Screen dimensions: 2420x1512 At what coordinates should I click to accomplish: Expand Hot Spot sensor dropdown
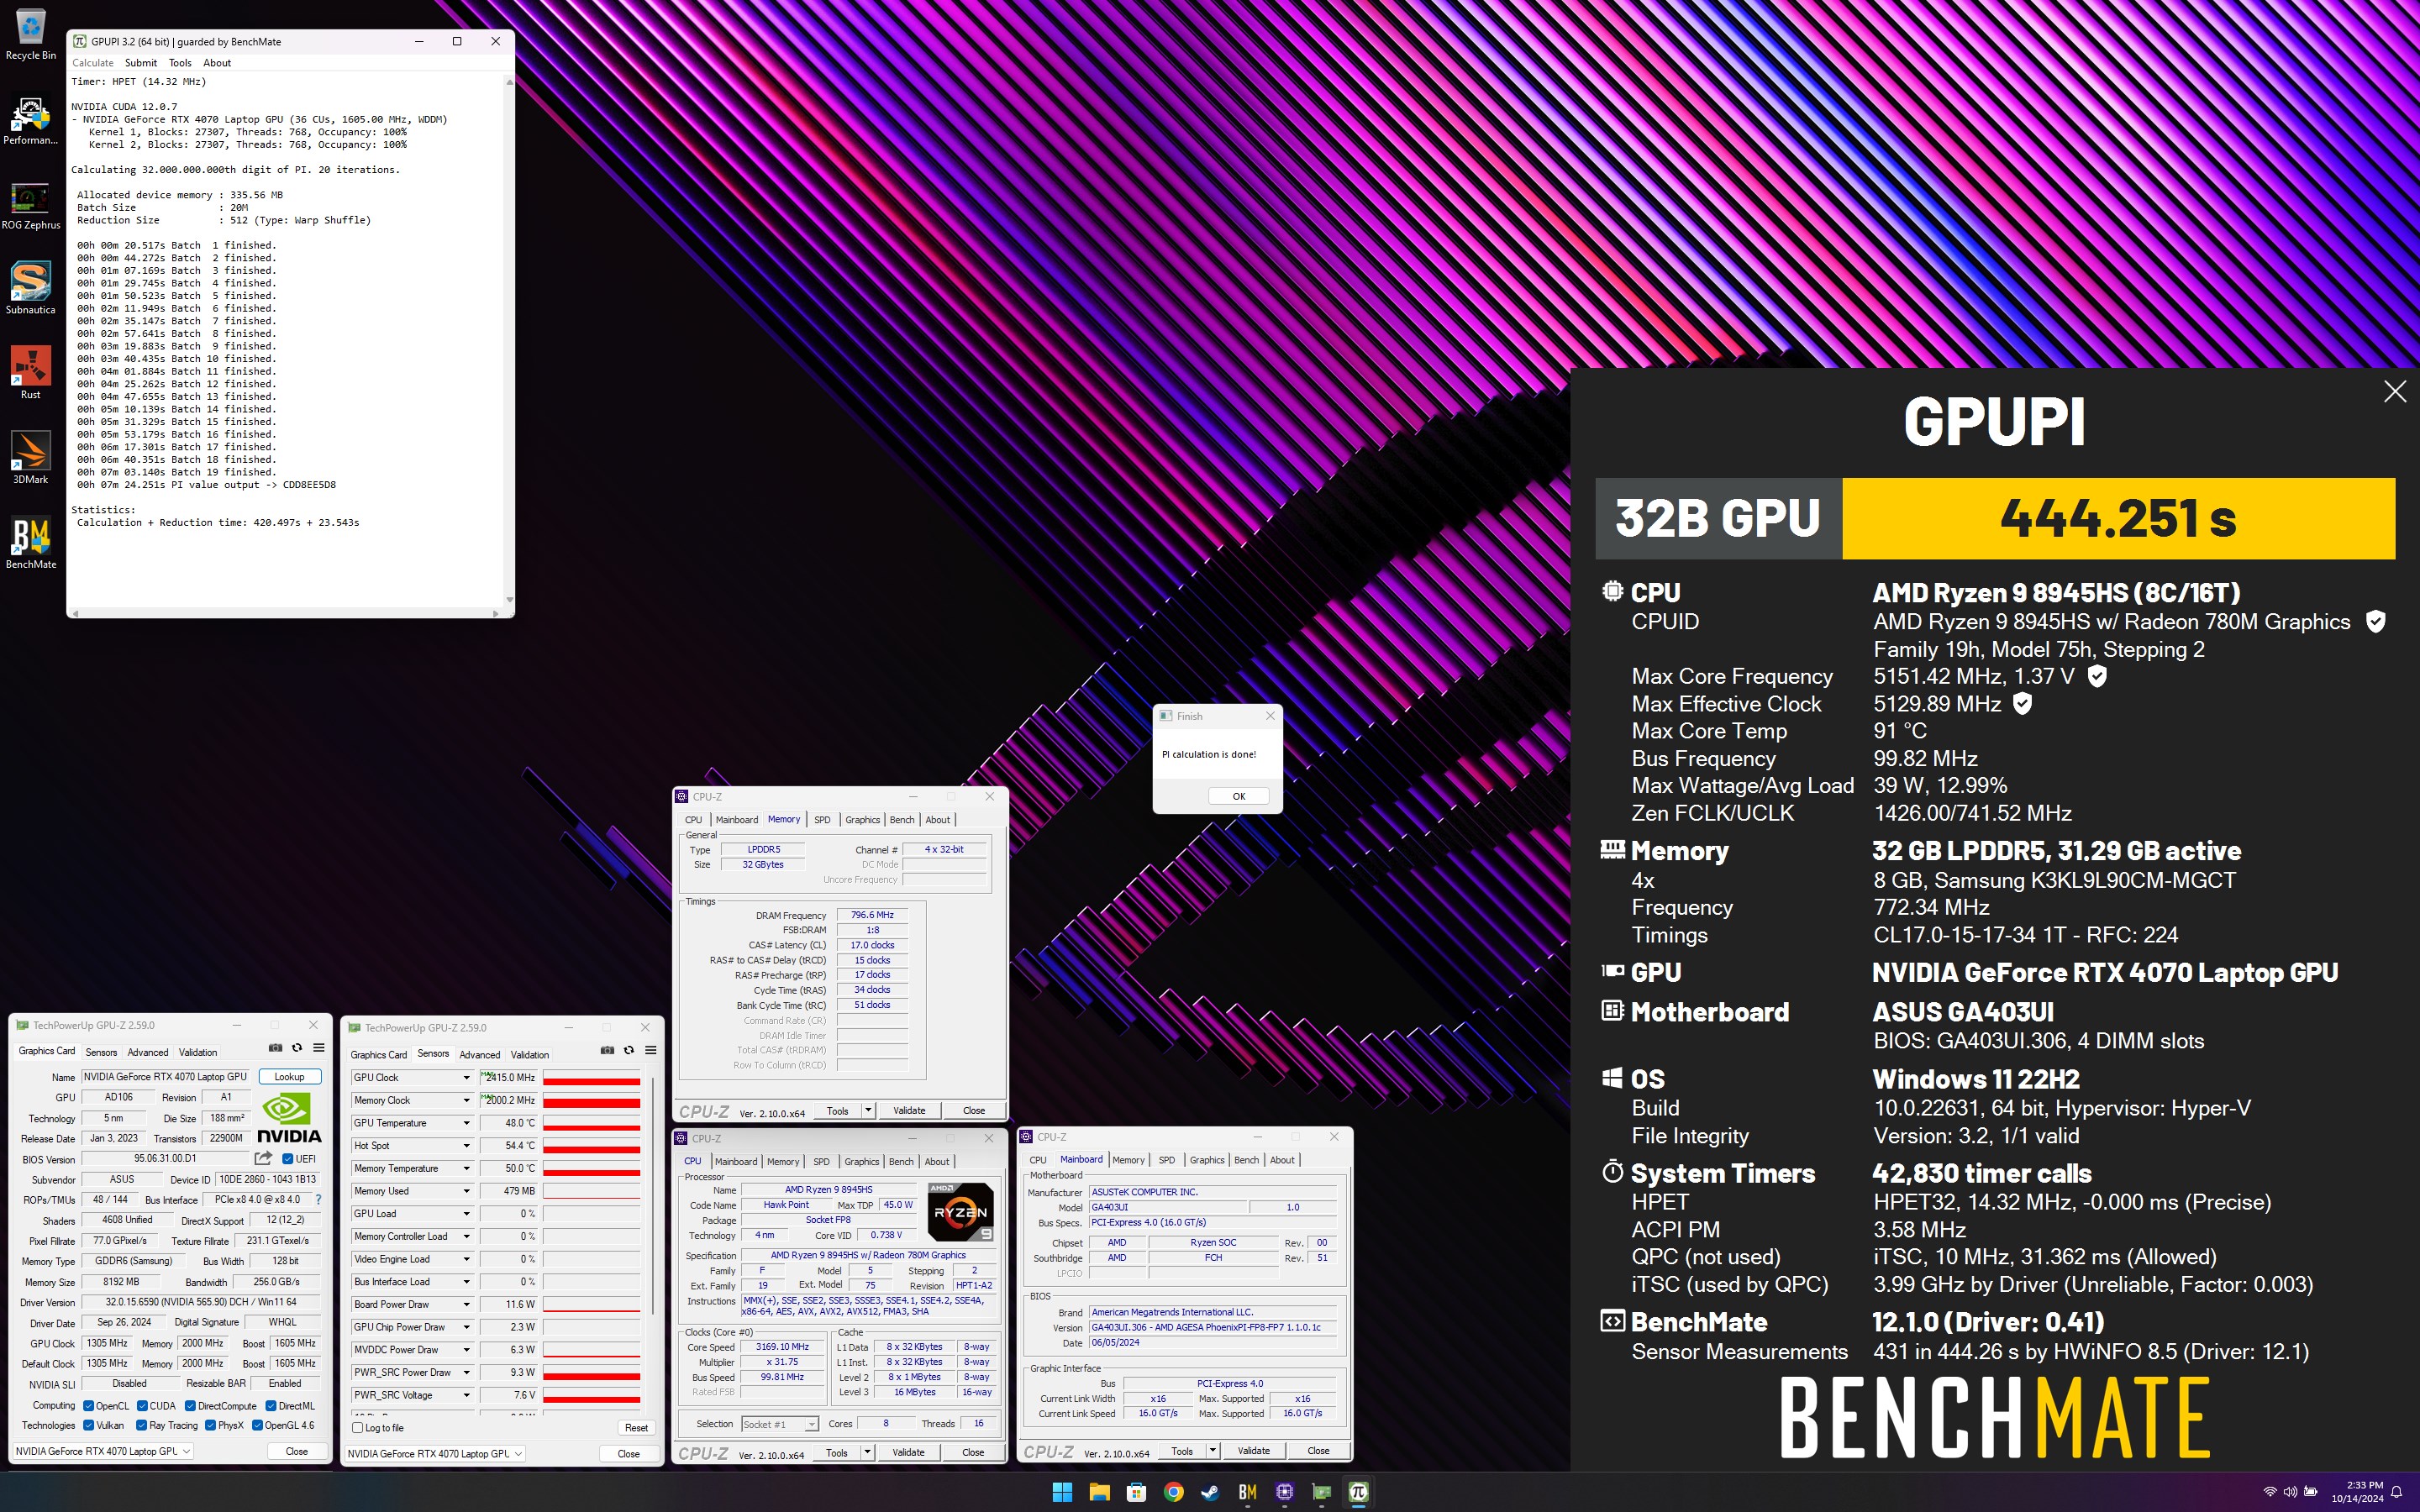466,1146
